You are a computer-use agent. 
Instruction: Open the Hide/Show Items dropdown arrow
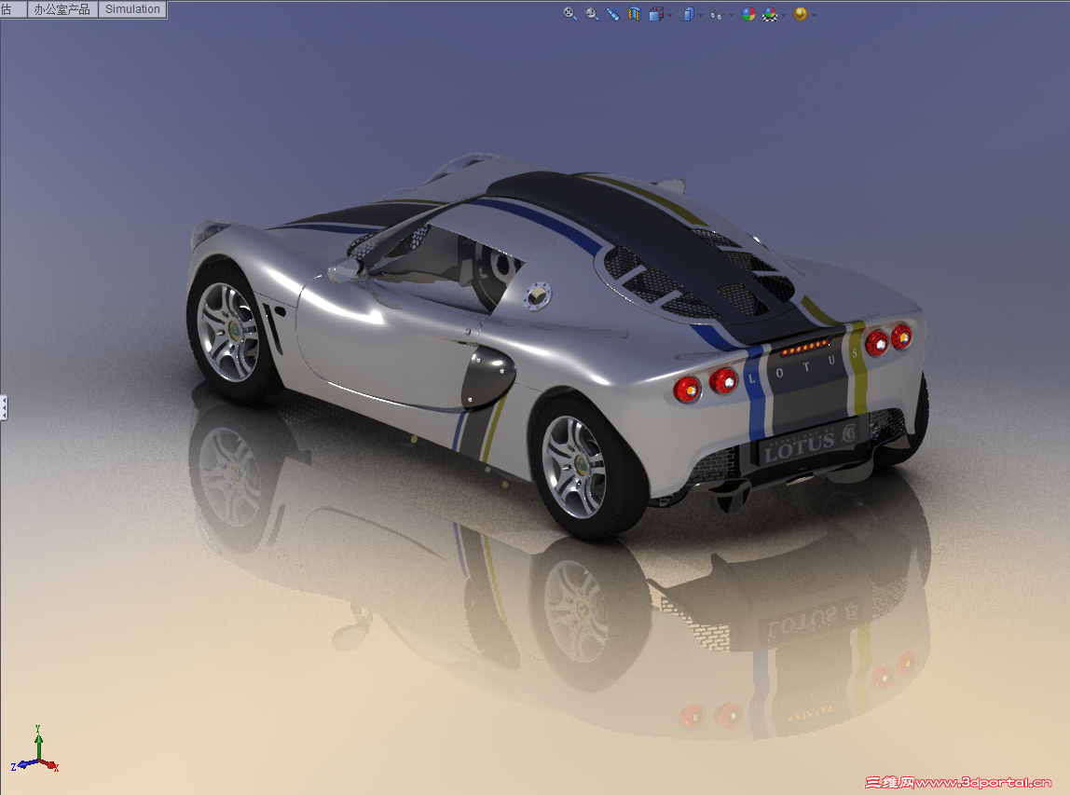(x=731, y=15)
